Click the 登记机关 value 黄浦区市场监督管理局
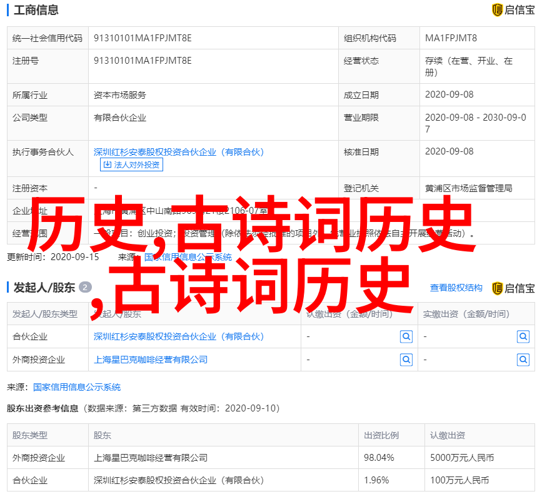The width and height of the screenshot is (542, 494). [469, 188]
